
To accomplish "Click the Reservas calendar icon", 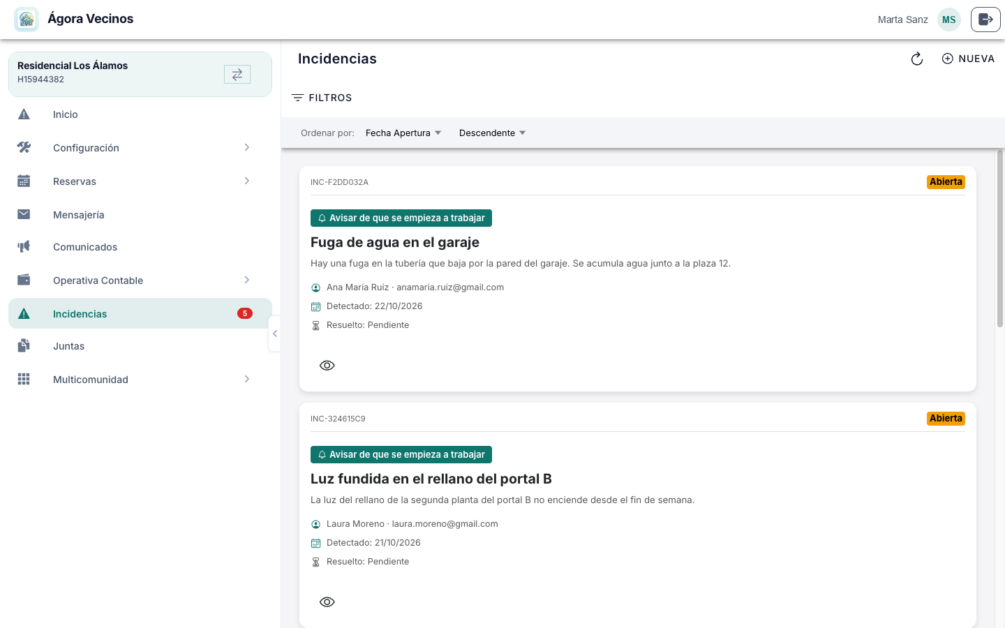I will (24, 181).
